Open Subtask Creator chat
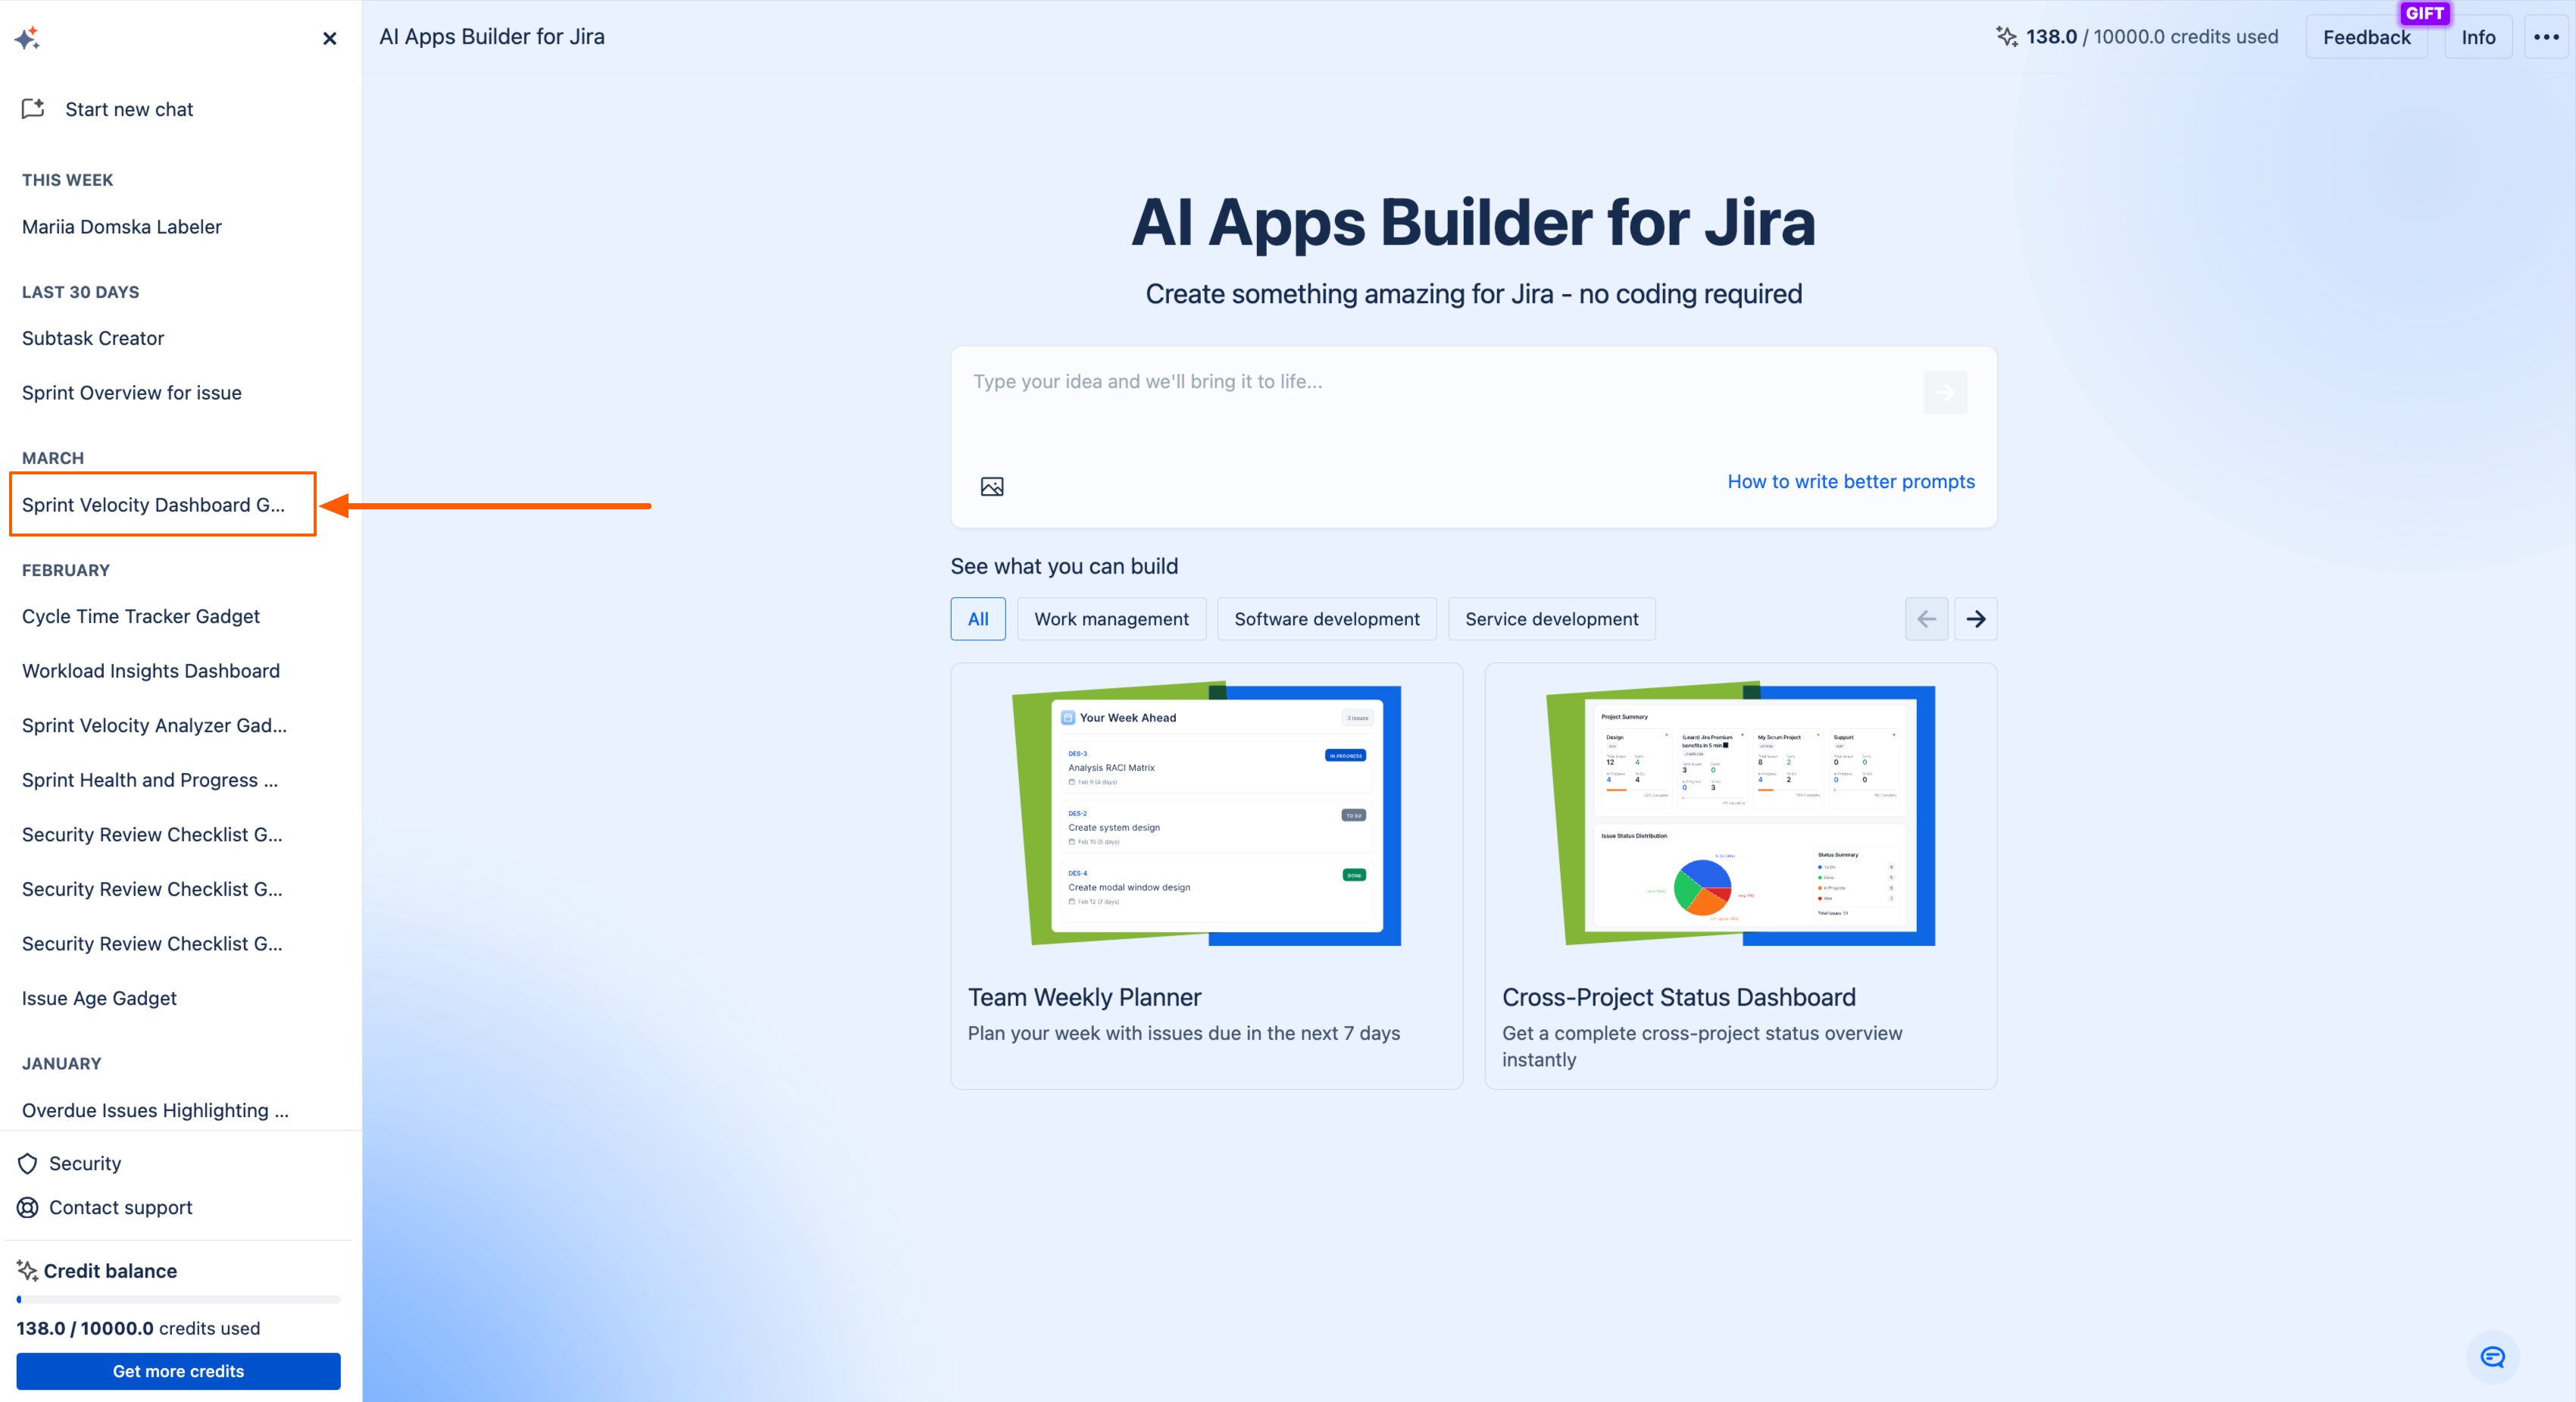Image resolution: width=2576 pixels, height=1402 pixels. click(x=93, y=338)
